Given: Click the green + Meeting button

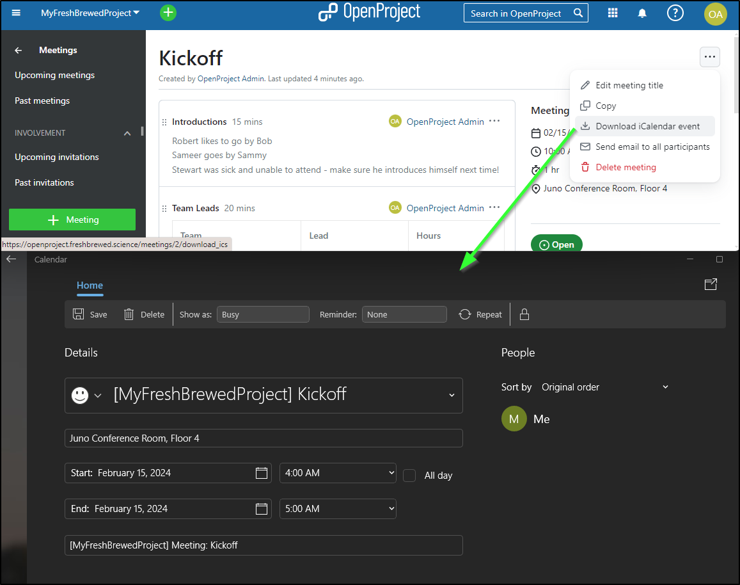Looking at the screenshot, I should click(72, 220).
